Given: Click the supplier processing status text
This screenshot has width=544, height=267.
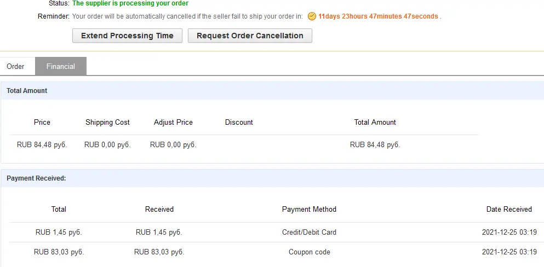Looking at the screenshot, I should pyautogui.click(x=130, y=3).
